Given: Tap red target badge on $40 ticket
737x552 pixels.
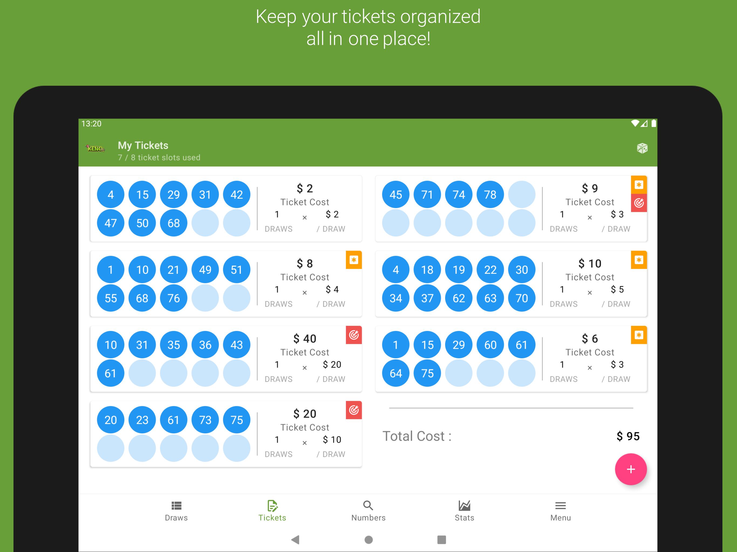Looking at the screenshot, I should tap(353, 335).
